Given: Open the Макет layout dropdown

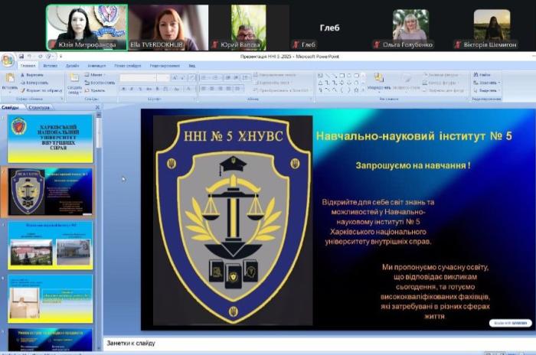Looking at the screenshot, I should (95, 75).
